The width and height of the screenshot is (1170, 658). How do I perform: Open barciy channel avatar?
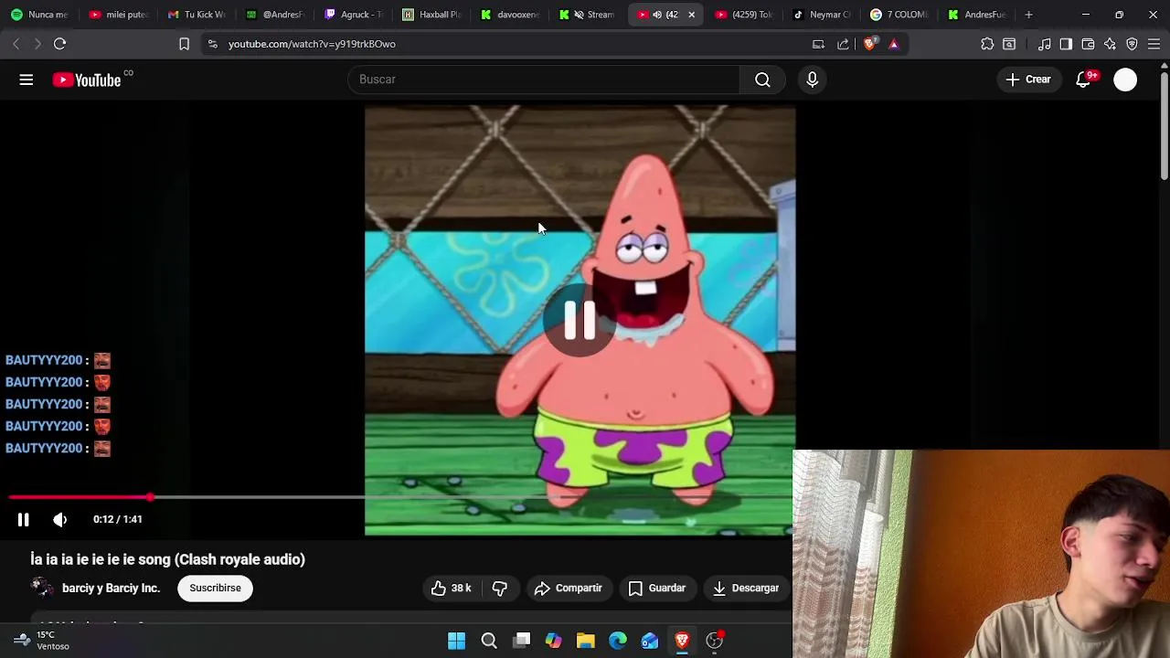[41, 588]
